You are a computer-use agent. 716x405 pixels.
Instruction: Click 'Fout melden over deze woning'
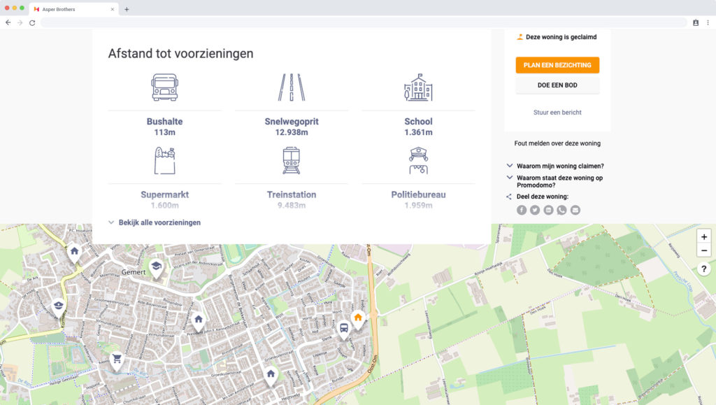click(x=557, y=143)
